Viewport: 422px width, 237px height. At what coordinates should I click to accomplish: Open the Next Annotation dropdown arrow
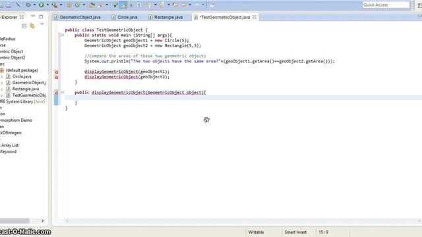coord(156,5)
